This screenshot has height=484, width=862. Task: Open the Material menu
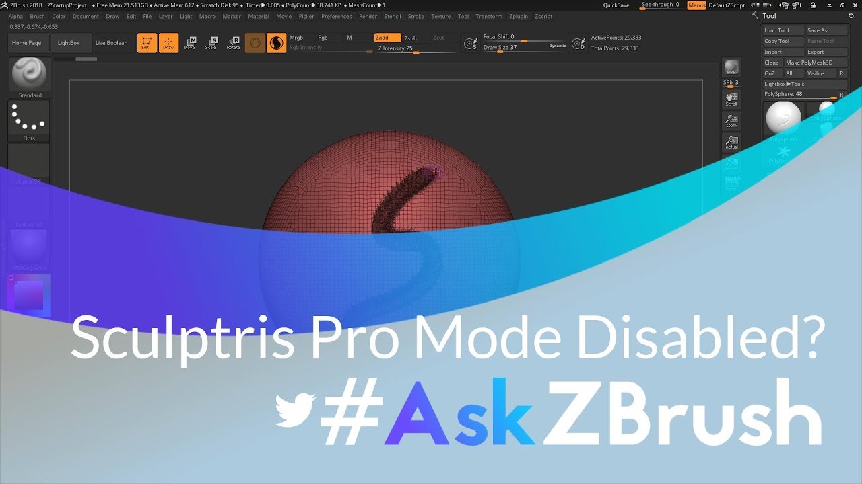coord(259,16)
